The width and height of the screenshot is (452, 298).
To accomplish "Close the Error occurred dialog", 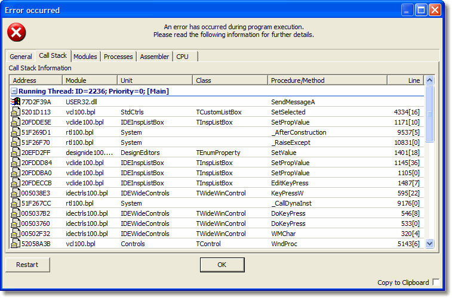I will (435, 10).
